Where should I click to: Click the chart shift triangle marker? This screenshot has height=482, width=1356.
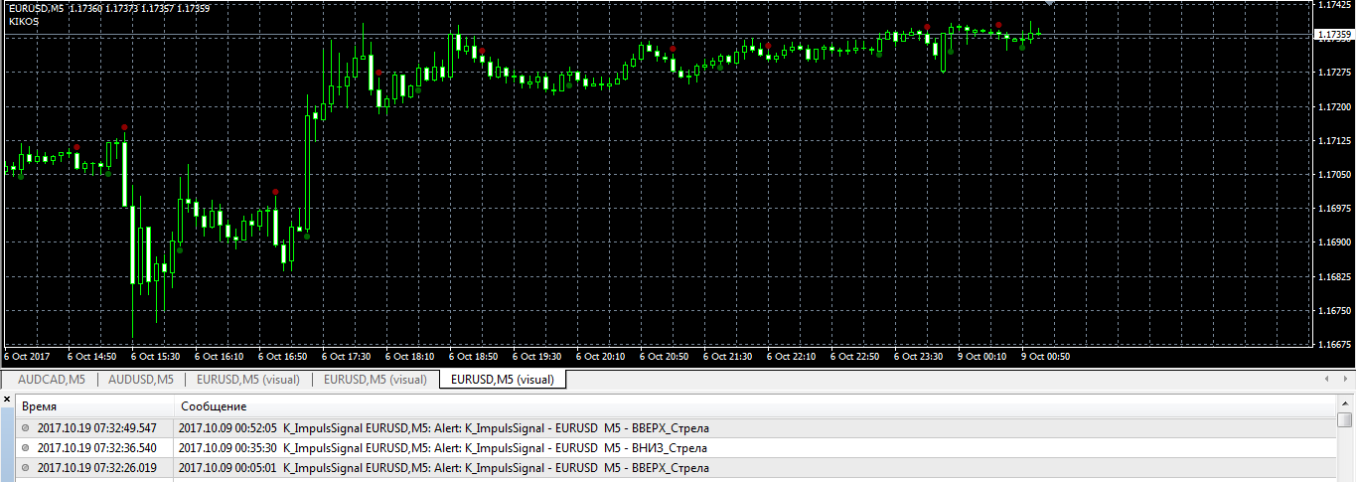pos(1049,3)
